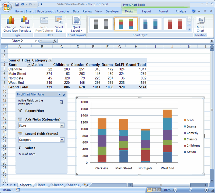Click the Select All corner button
This screenshot has width=215, height=193.
[4, 47]
